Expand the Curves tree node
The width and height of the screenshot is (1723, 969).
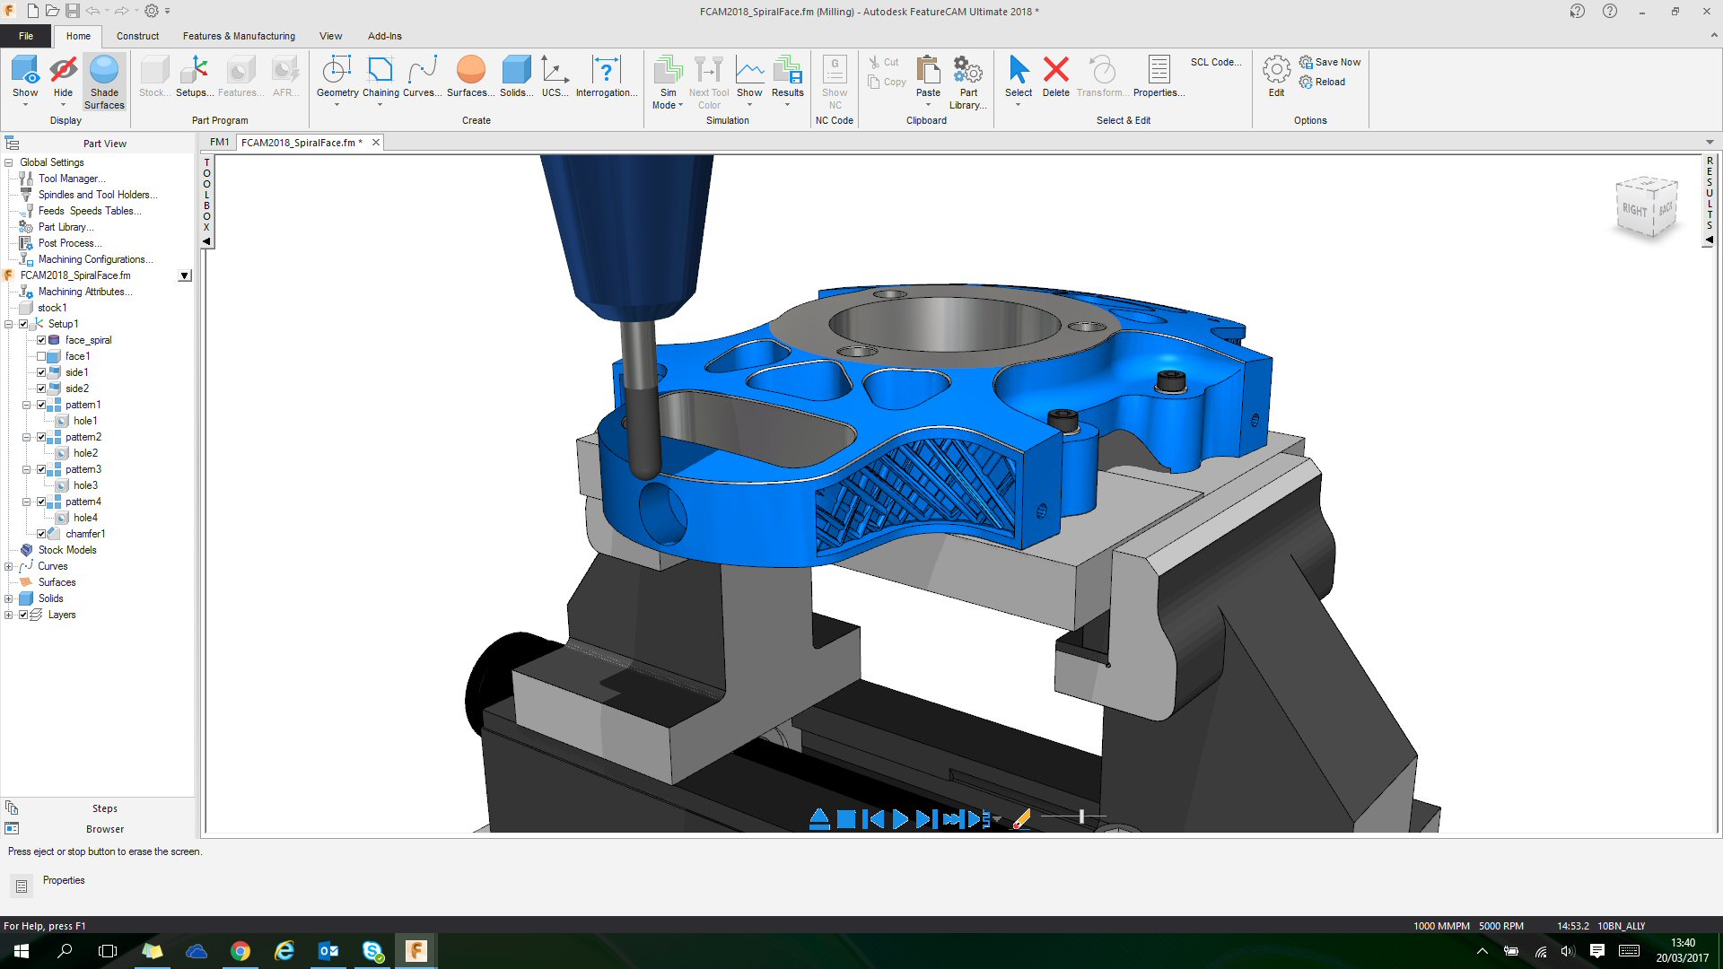click(9, 566)
